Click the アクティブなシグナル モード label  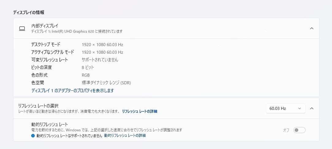point(52,52)
